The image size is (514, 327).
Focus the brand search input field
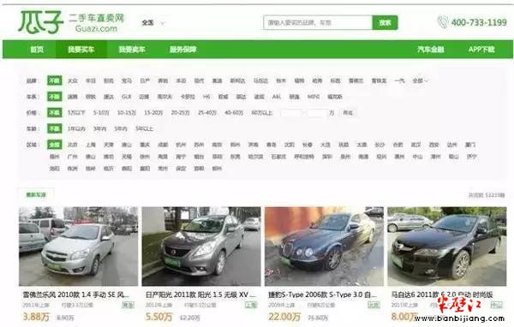click(x=317, y=22)
